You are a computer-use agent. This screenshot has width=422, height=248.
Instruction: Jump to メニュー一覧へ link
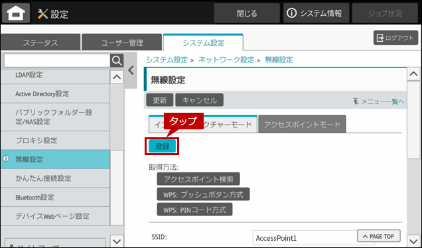379,101
